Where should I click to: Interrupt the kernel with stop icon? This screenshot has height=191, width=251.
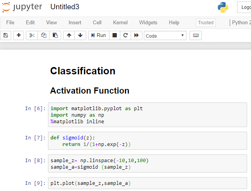pos(114,35)
